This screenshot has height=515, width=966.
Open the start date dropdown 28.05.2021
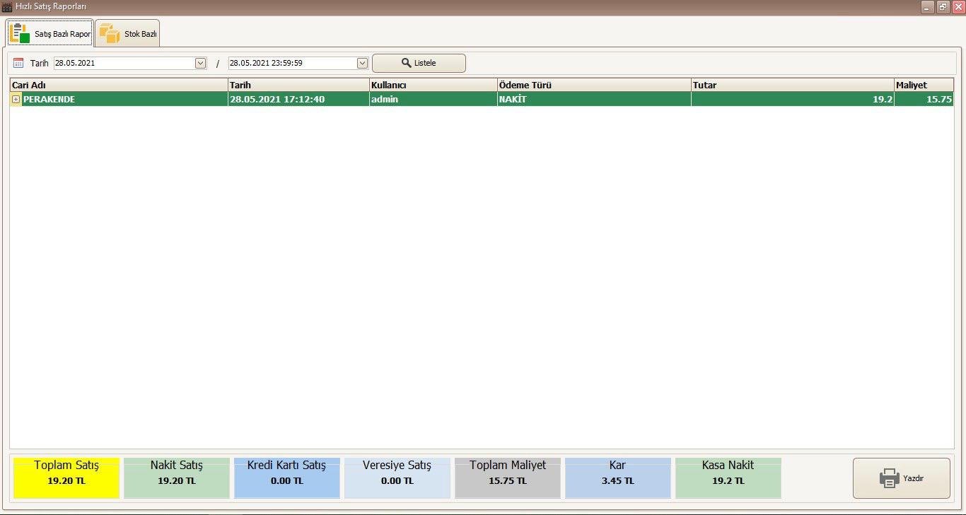(200, 63)
